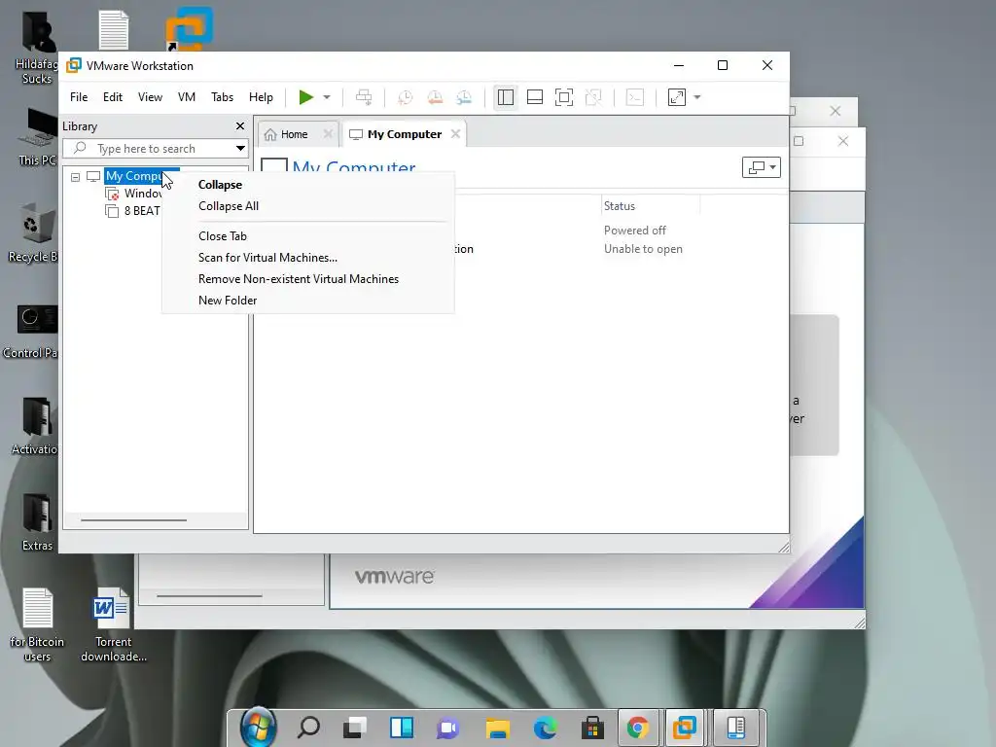
Task: Click the Unable to open status text
Action: [x=643, y=249]
